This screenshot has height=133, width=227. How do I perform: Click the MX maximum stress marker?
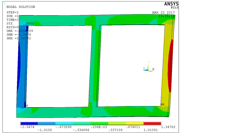click(162, 104)
